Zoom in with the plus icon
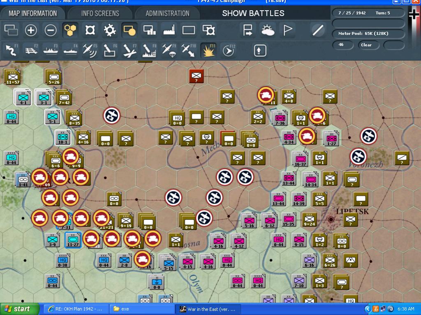Screen dimensions: 421x315 31,30
